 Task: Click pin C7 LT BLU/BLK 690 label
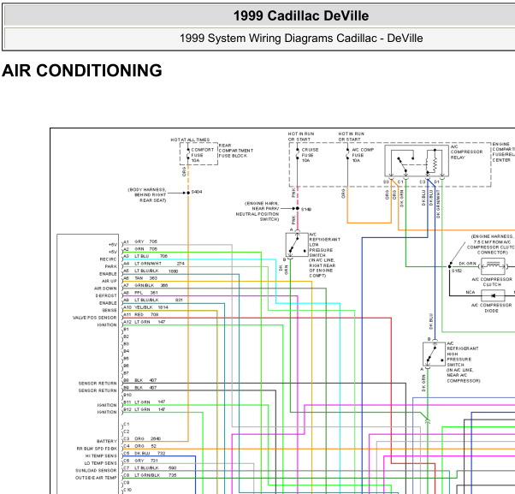pos(150,467)
